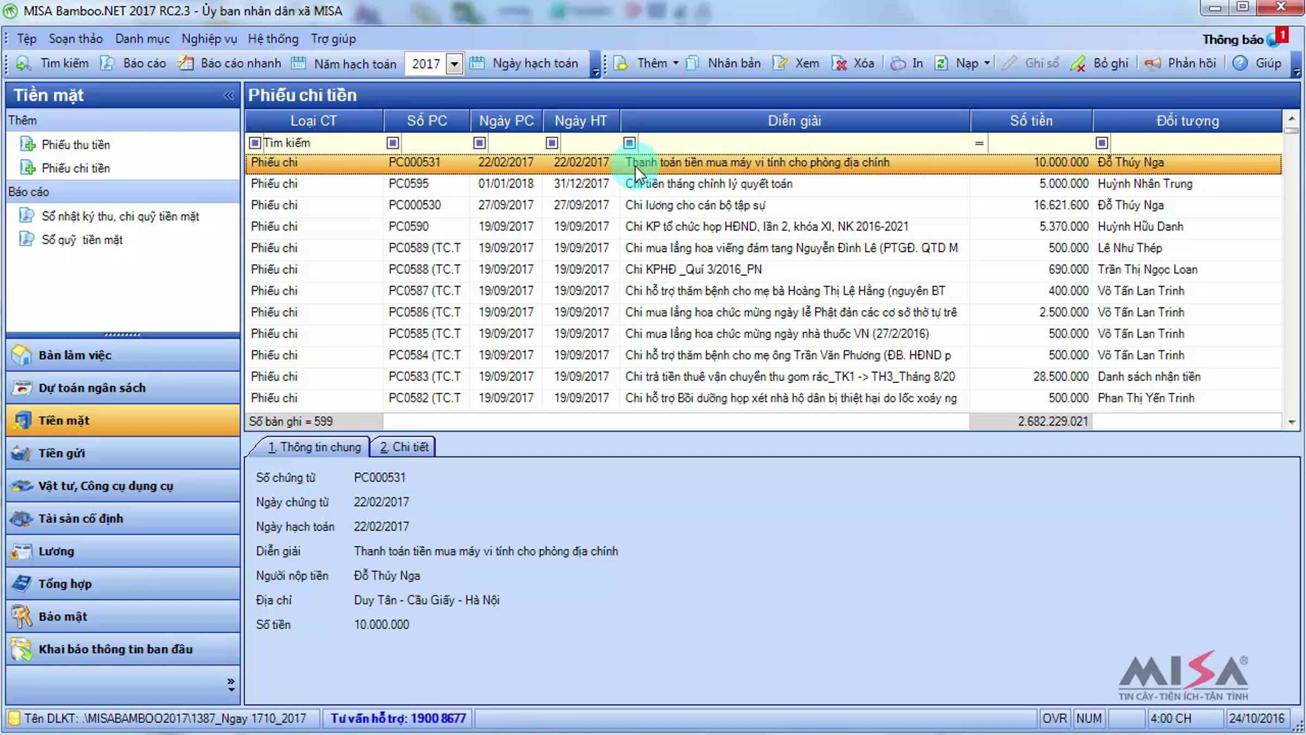
Task: Click the Tài sản cố định sidebar icon
Action: (x=22, y=518)
